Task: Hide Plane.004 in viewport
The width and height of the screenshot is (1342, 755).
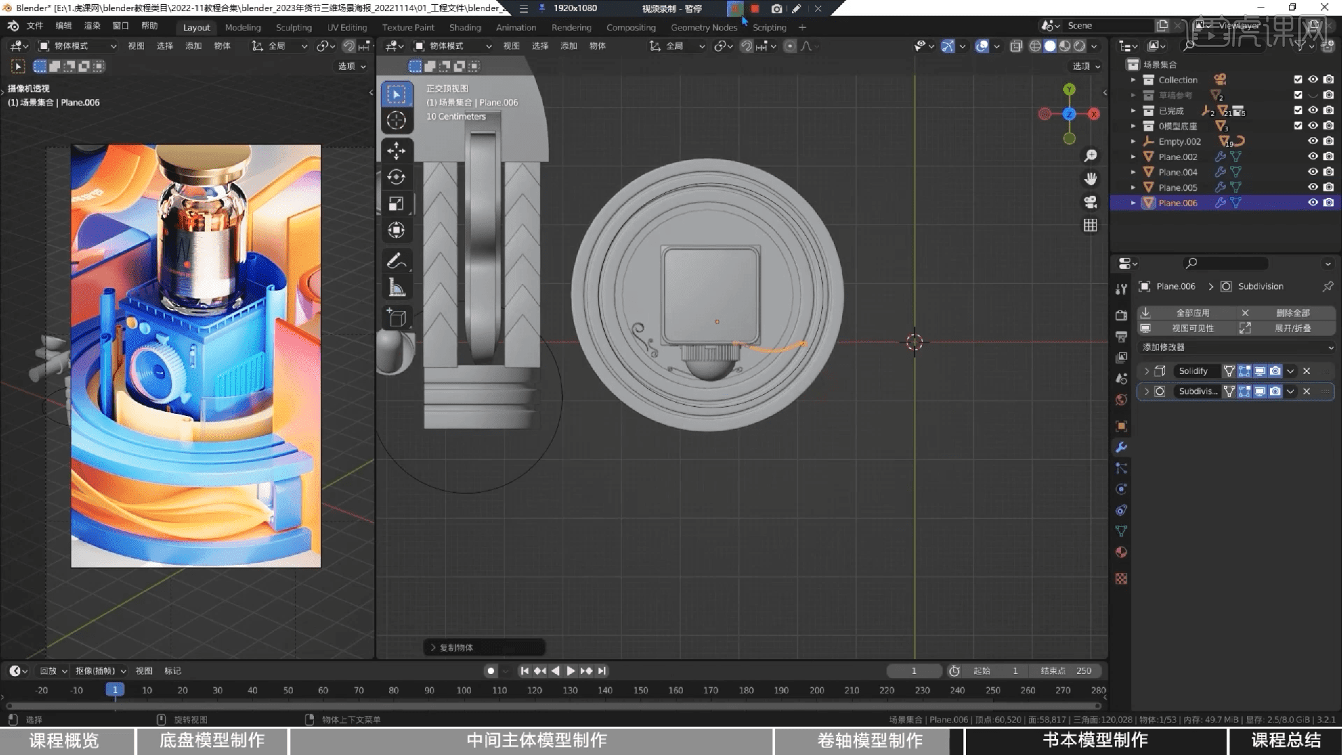Action: [1313, 172]
